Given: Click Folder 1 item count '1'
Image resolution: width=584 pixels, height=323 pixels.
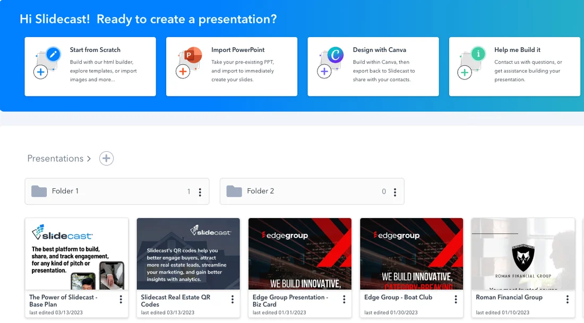Looking at the screenshot, I should [x=189, y=191].
